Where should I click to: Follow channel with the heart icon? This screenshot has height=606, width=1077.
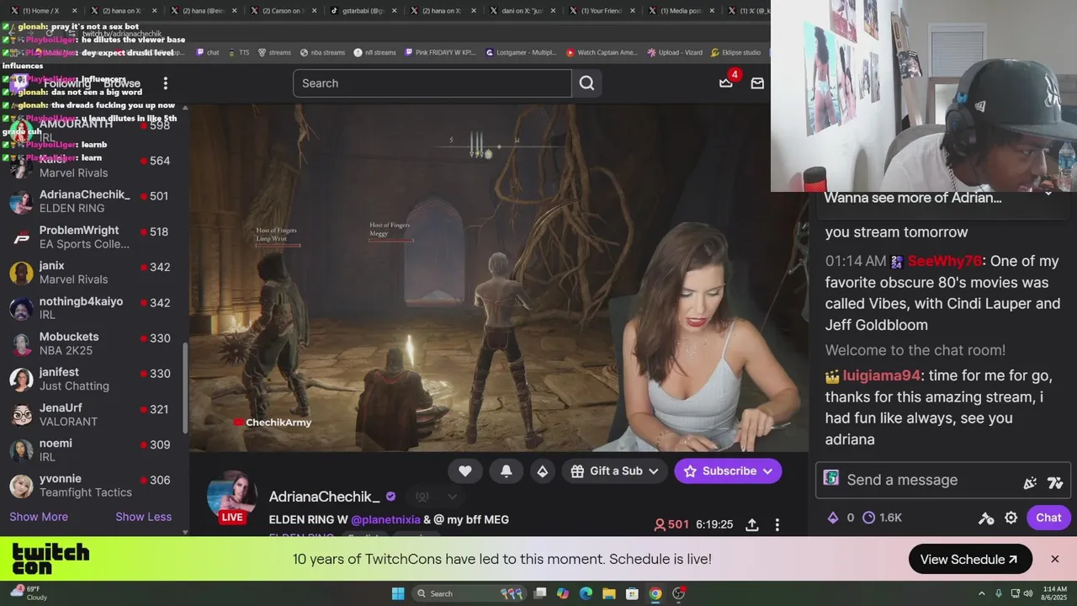(x=465, y=471)
